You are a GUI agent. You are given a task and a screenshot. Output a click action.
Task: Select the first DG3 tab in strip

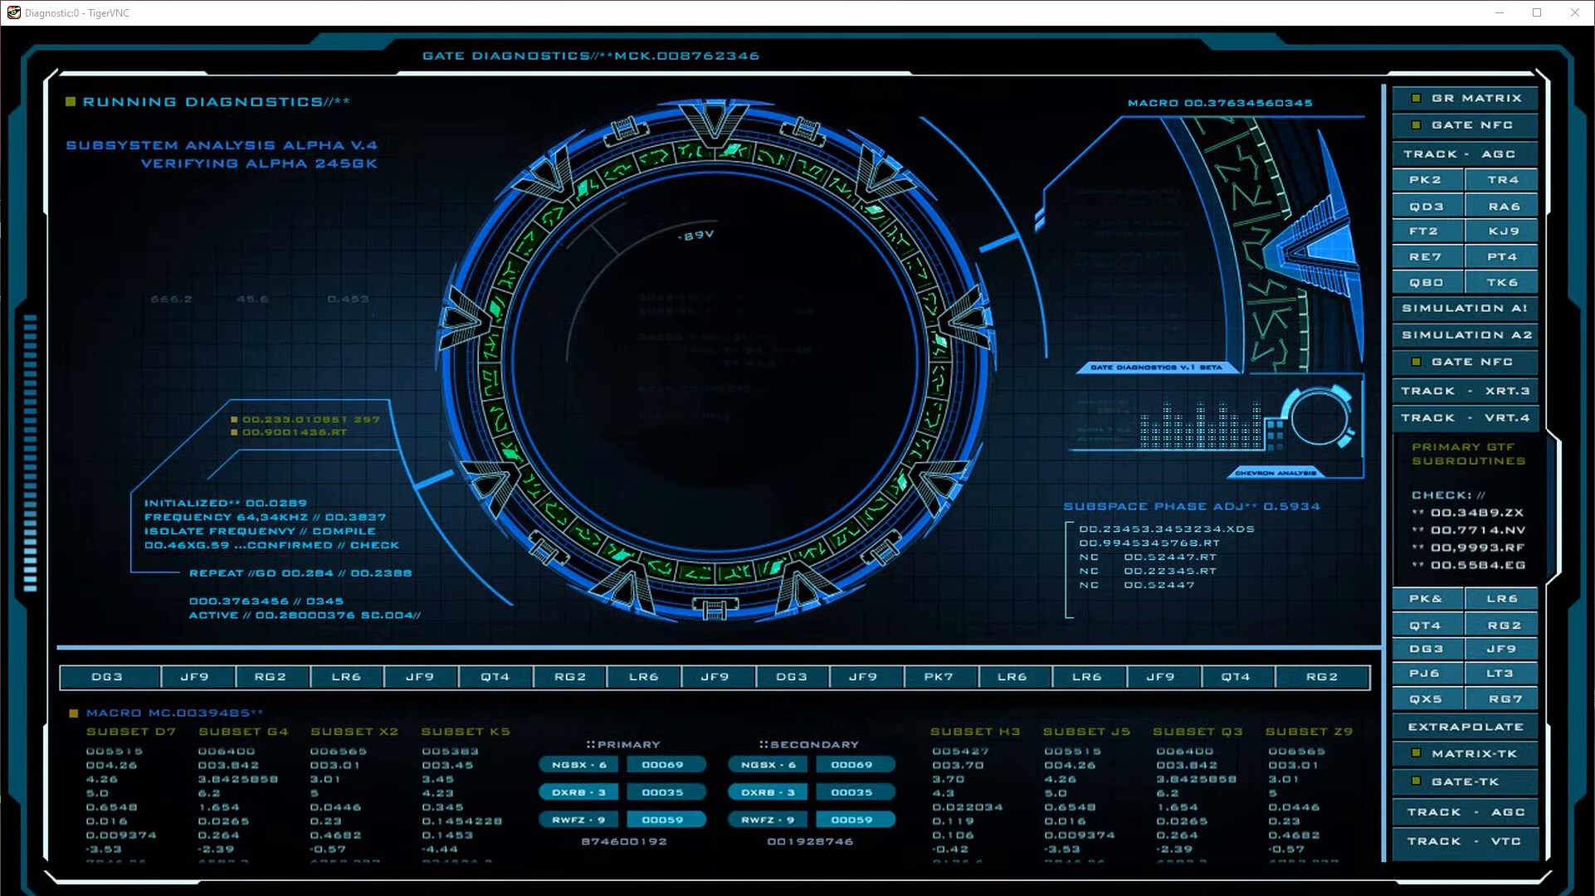[107, 677]
